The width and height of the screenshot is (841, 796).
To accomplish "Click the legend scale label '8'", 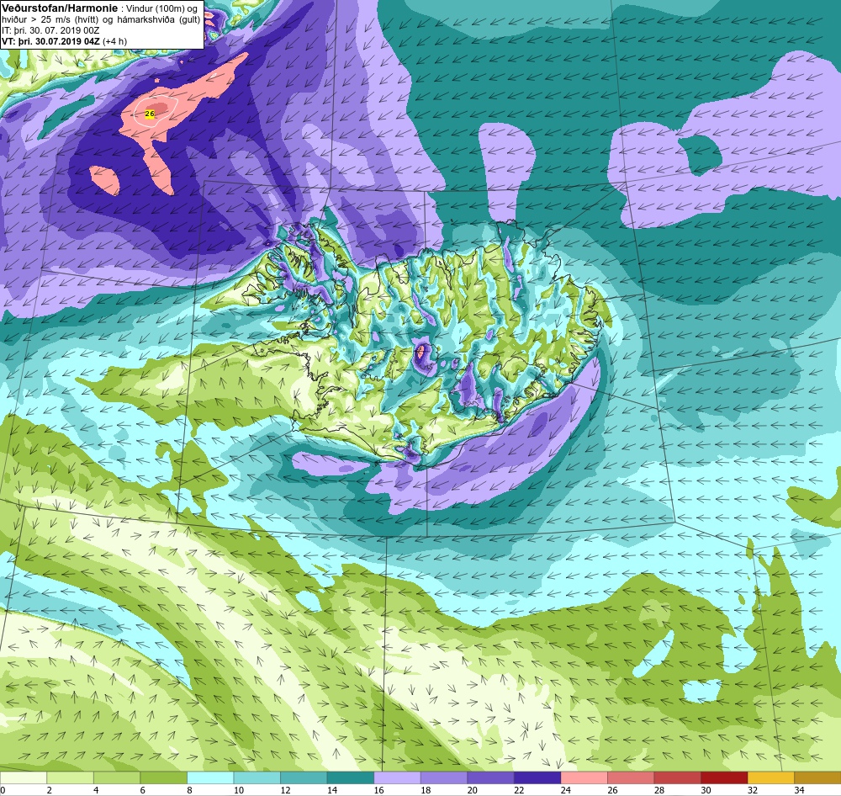I will coord(189,790).
